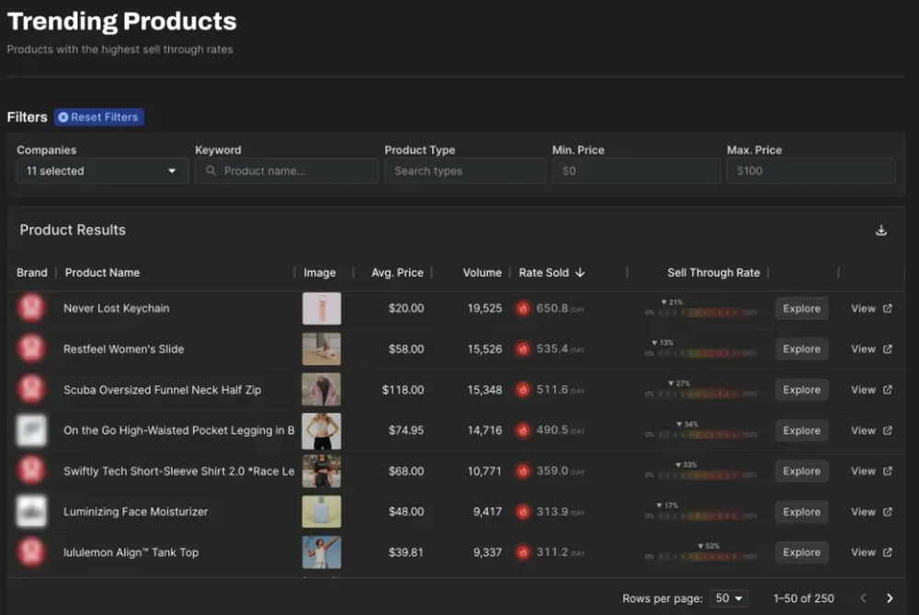Click the 52% sell through rate bar
The height and width of the screenshot is (615, 919).
[701, 552]
